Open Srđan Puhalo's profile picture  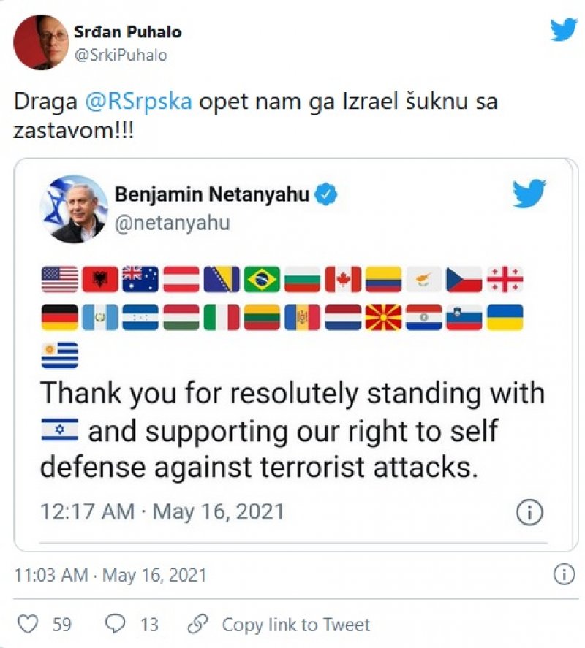pyautogui.click(x=39, y=42)
